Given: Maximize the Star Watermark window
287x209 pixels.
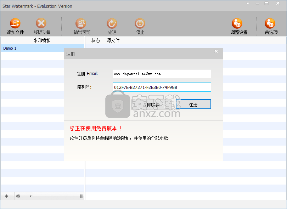Looking at the screenshot, I should (x=266, y=4).
